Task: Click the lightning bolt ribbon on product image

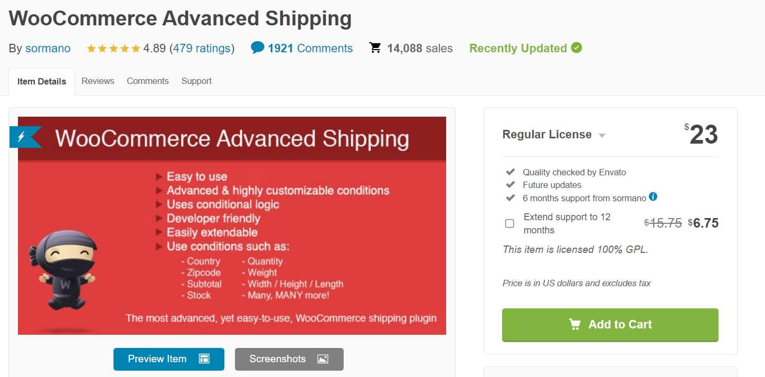Action: coord(21,136)
